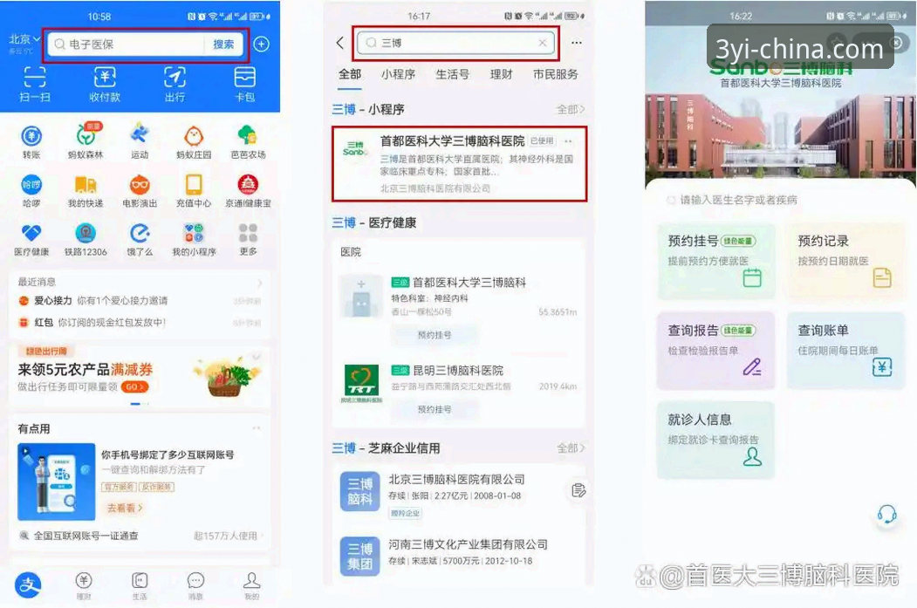Open the 红包 message row
Viewport: 917px width, 608px height.
click(x=140, y=322)
